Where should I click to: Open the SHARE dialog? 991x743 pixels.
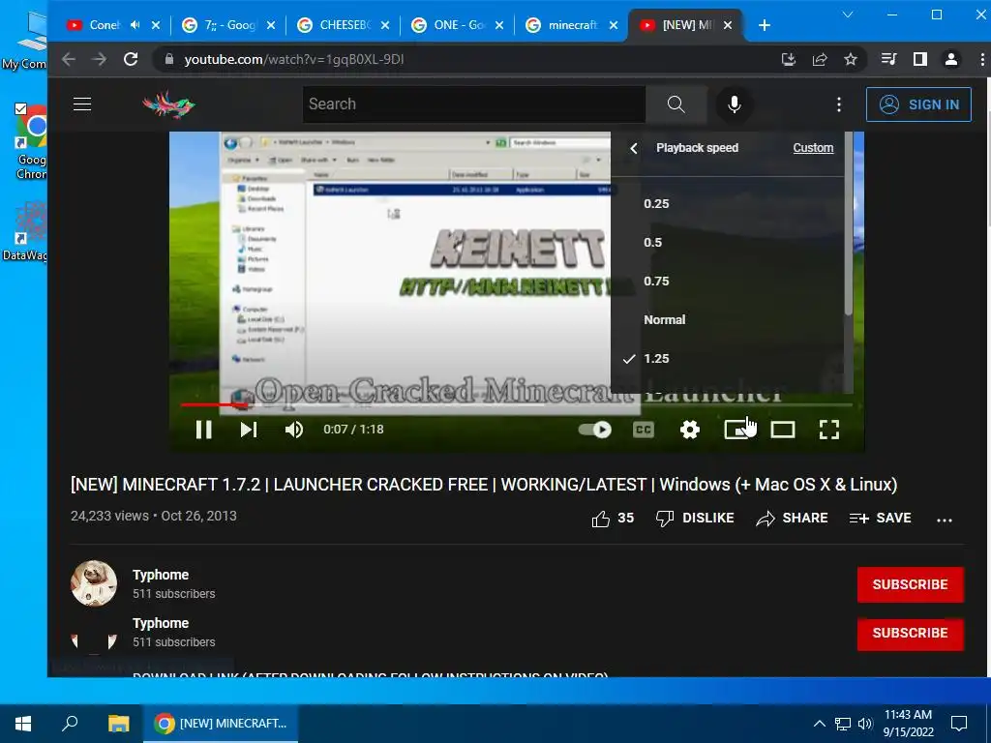(792, 519)
